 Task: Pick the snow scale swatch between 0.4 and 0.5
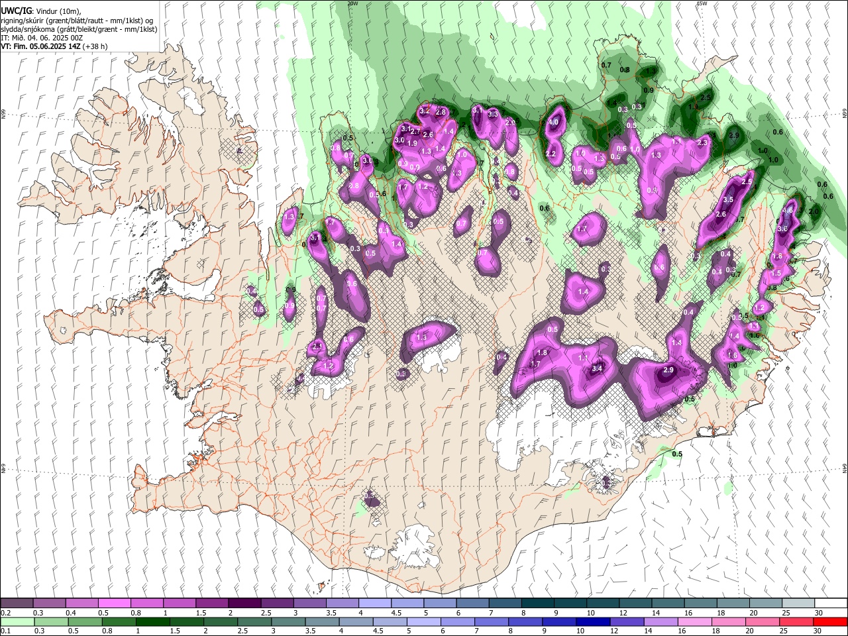coord(81,603)
